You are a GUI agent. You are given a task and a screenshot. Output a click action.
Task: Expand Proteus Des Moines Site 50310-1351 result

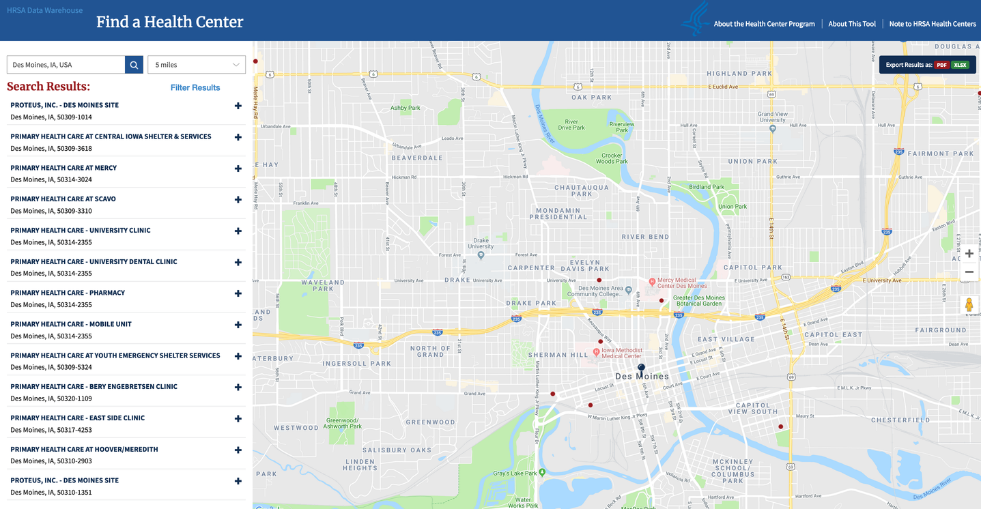[x=238, y=481]
